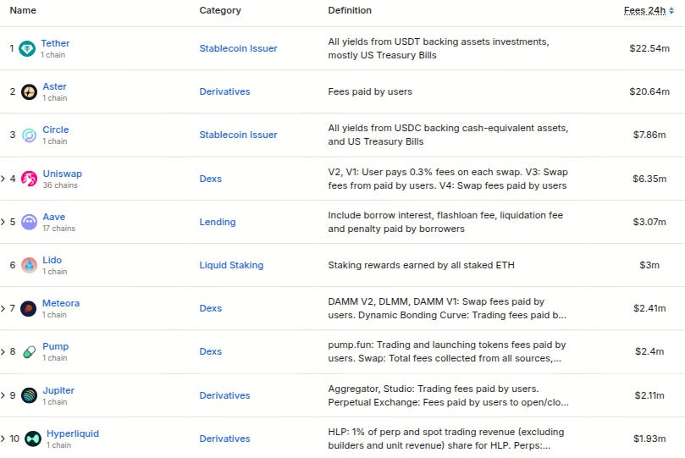This screenshot has width=685, height=458.
Task: Open the Tether protocol link
Action: click(55, 43)
